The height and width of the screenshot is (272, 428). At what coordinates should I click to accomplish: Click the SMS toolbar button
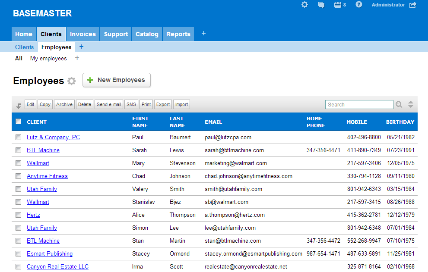(x=131, y=104)
